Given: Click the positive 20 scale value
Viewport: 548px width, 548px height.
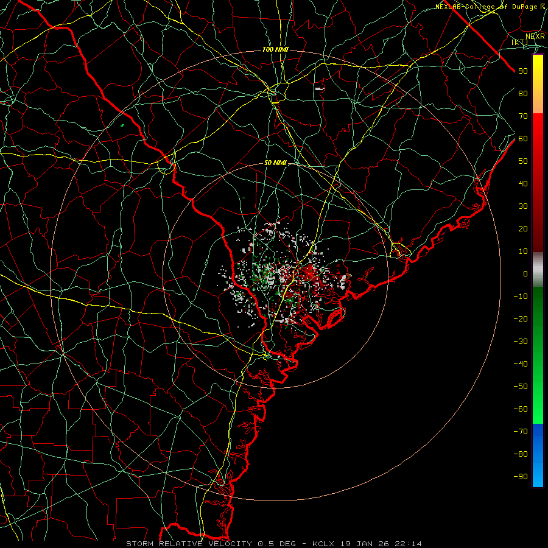Looking at the screenshot, I should [523, 228].
